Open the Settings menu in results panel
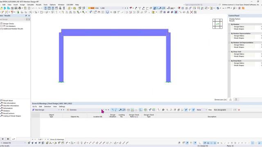 click(x=62, y=107)
